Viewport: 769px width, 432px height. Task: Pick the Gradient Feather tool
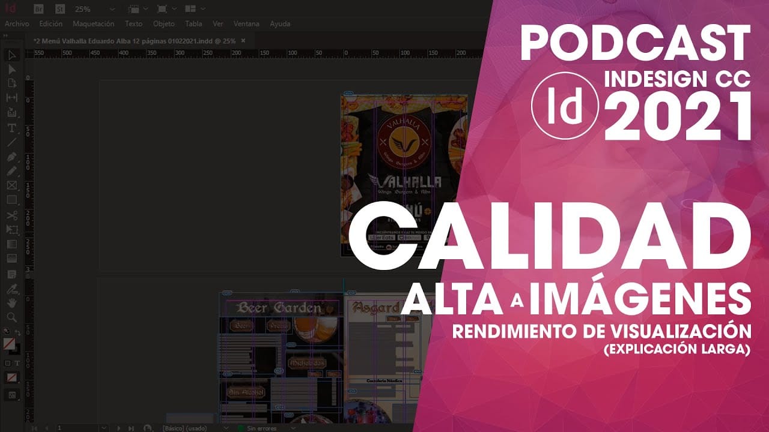(11, 259)
